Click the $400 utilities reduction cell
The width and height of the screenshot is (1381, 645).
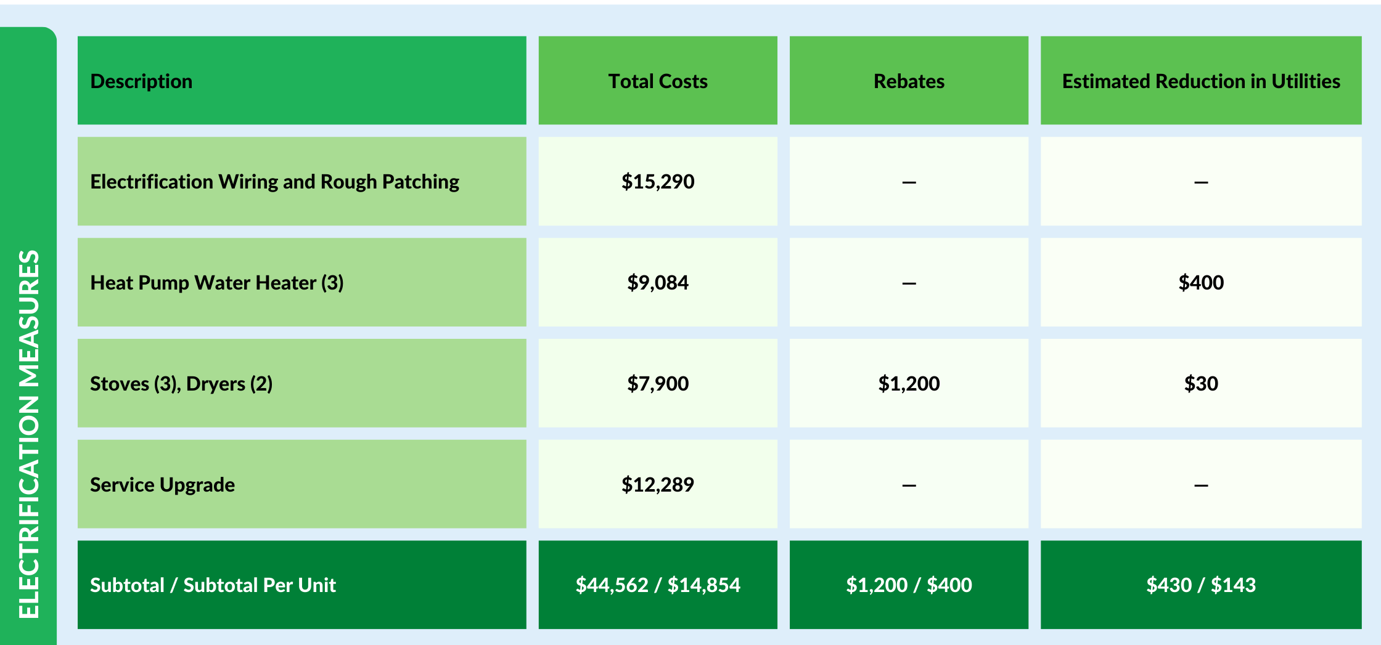pos(1201,282)
